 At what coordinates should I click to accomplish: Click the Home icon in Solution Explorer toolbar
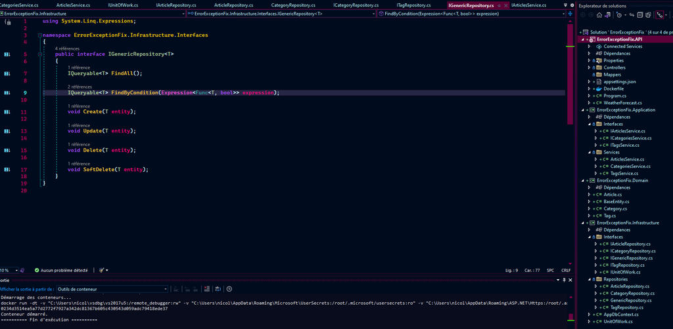(599, 14)
